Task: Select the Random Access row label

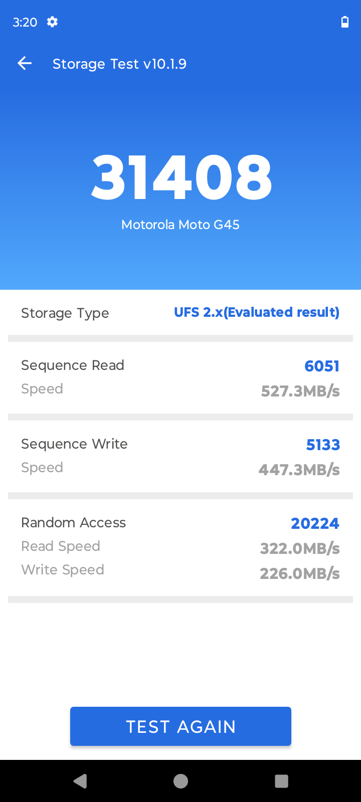Action: (x=73, y=523)
